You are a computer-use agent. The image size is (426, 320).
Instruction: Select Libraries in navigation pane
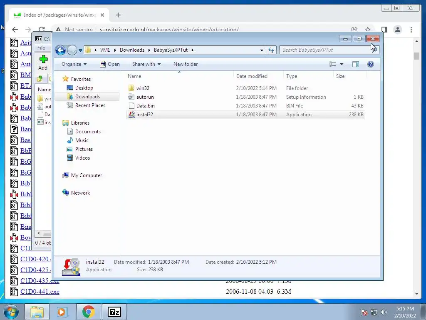(80, 123)
